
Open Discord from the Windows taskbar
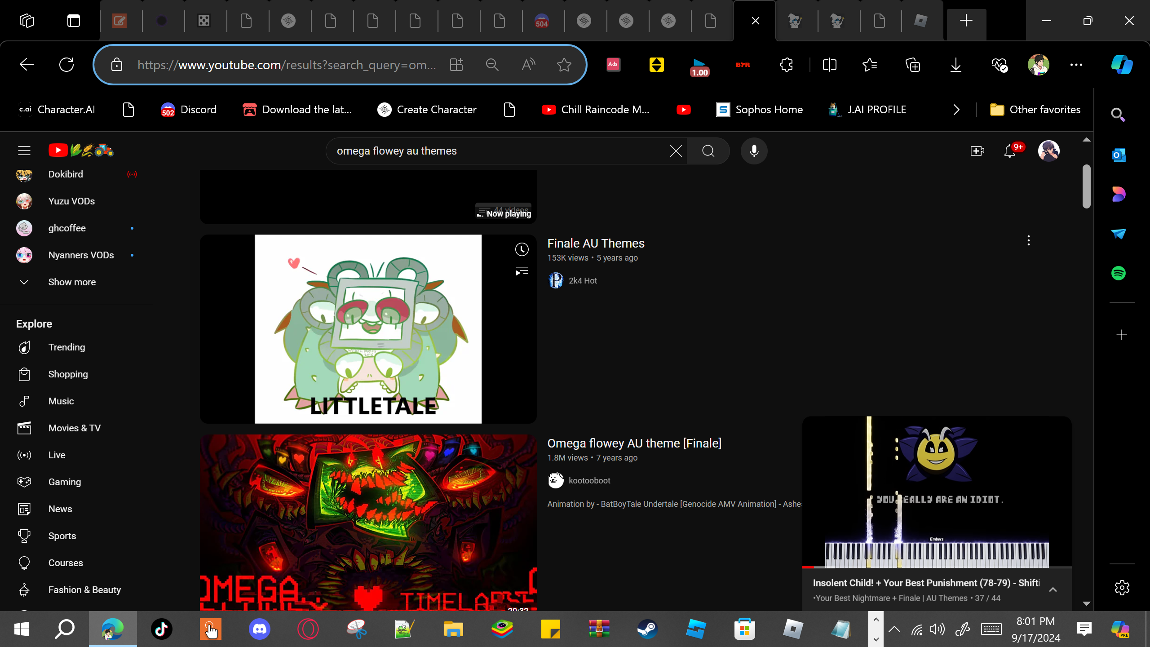259,629
